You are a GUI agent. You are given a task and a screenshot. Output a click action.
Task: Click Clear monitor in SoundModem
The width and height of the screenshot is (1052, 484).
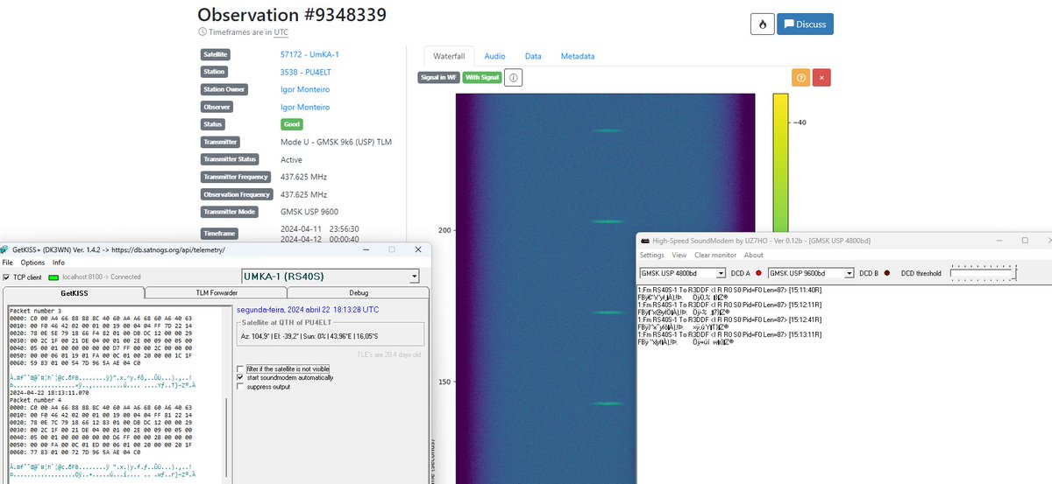(715, 256)
